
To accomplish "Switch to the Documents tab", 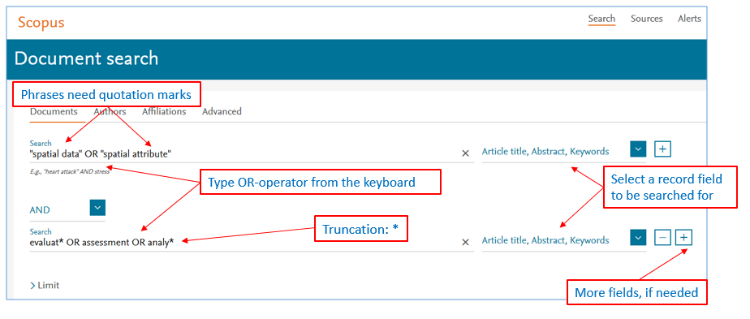I will click(54, 111).
